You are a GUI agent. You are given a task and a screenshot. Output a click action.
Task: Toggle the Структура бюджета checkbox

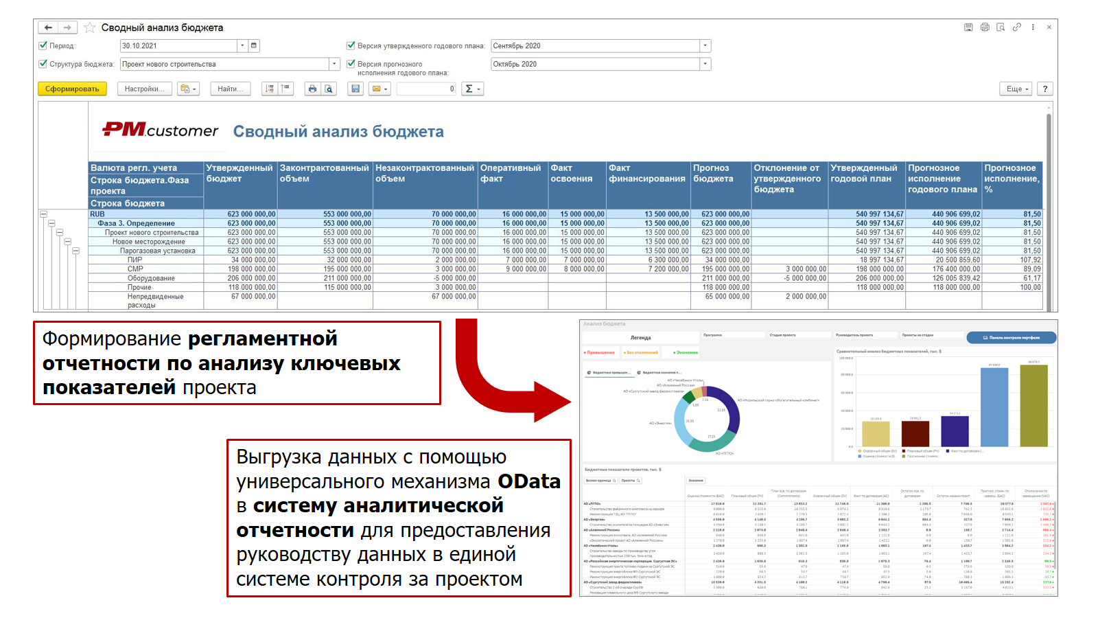pos(43,64)
